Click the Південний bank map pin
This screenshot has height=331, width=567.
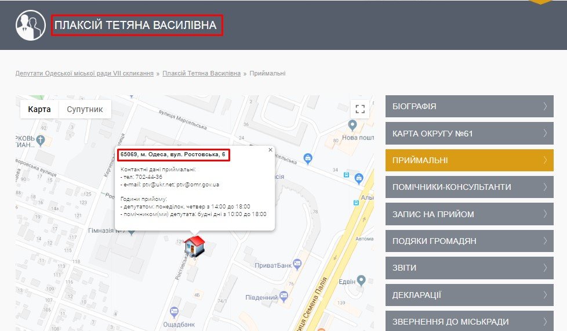click(284, 297)
